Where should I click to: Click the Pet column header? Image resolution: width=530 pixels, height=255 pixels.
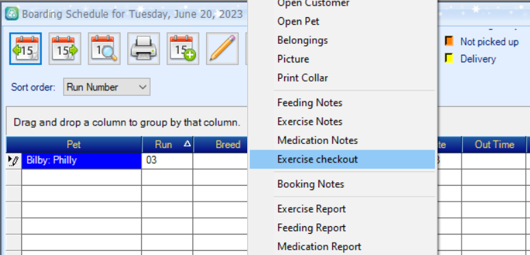(x=74, y=145)
